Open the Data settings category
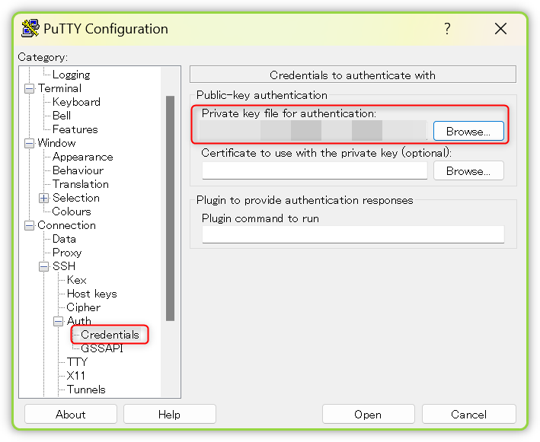This screenshot has height=442, width=540. tap(64, 239)
